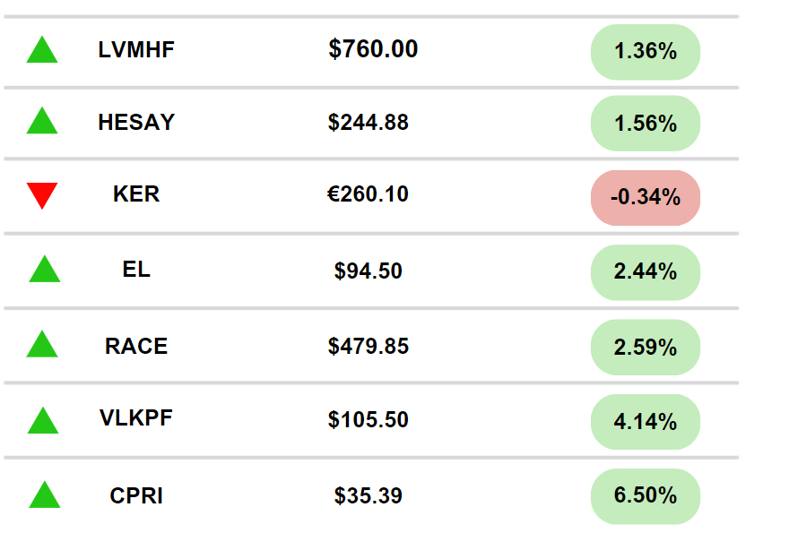Viewport: 789px width, 533px height.
Task: Click the 1.36% change badge
Action: 645,52
